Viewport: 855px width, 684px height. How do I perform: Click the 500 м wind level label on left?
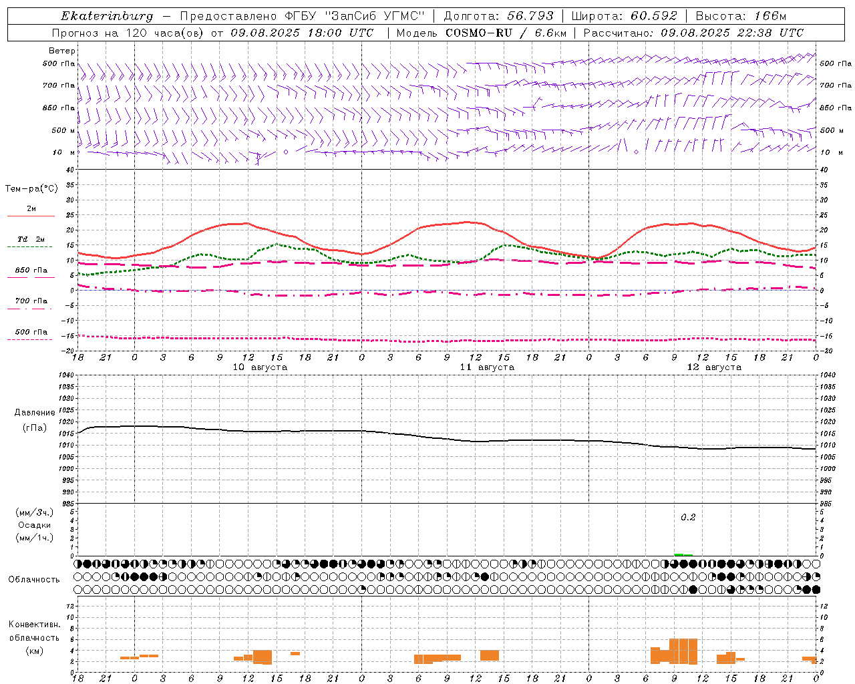(63, 130)
